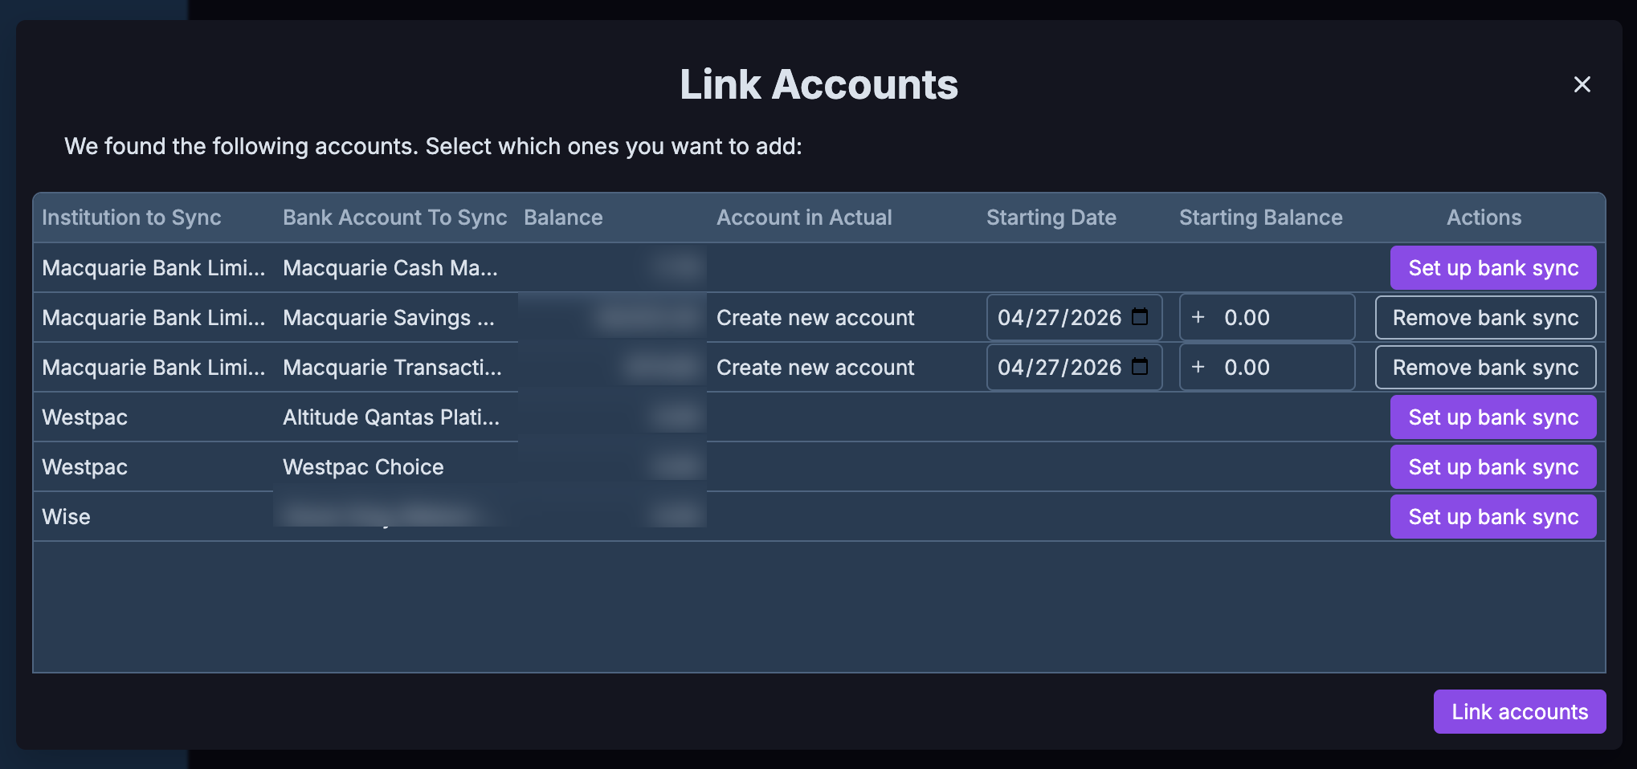
Task: Set up bank sync for Macquarie Cash Management
Action: click(1493, 267)
